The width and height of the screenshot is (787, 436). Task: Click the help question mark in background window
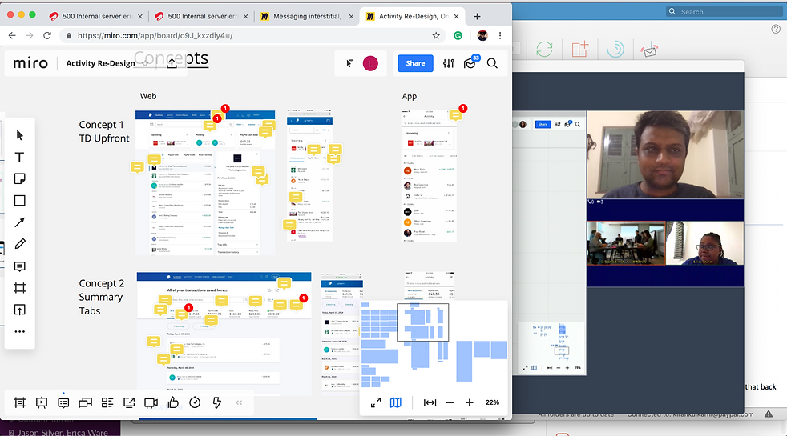(776, 29)
